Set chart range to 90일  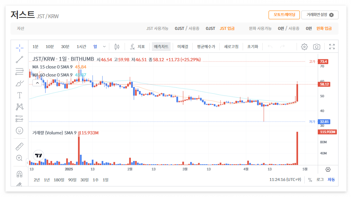click(x=72, y=180)
